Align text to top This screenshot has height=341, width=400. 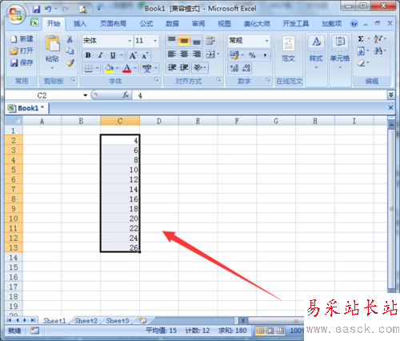pos(171,41)
